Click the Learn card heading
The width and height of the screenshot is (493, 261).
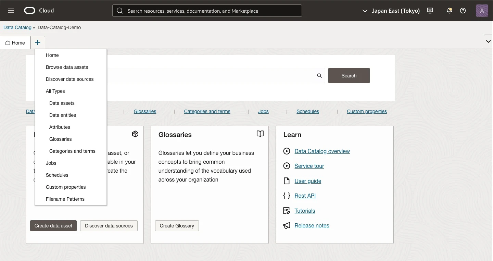click(x=292, y=135)
